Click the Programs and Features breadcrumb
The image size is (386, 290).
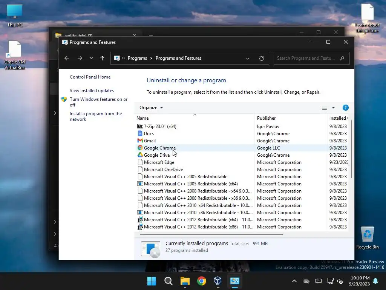178,58
